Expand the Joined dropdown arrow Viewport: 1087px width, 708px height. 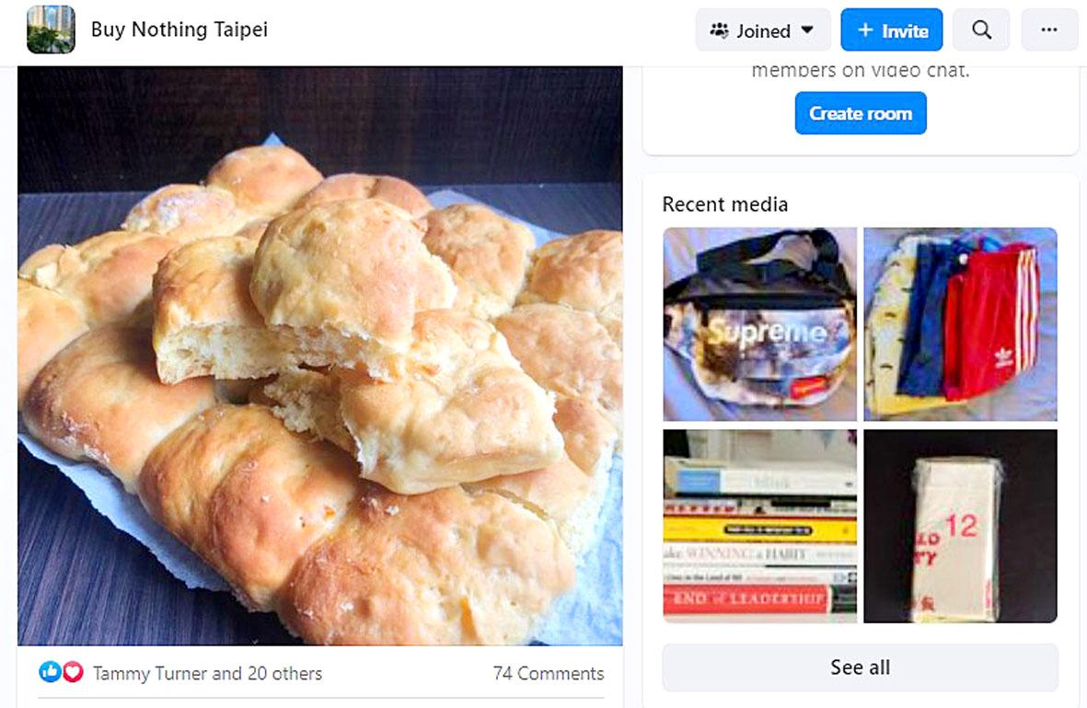tap(807, 30)
